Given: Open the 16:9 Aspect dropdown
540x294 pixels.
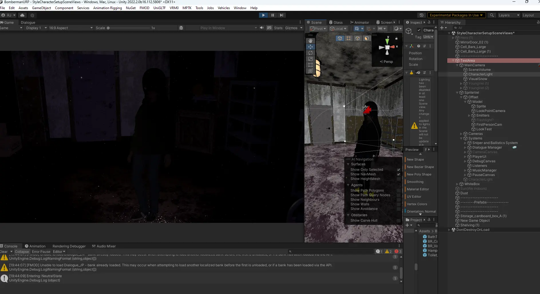Looking at the screenshot, I should click(x=71, y=28).
